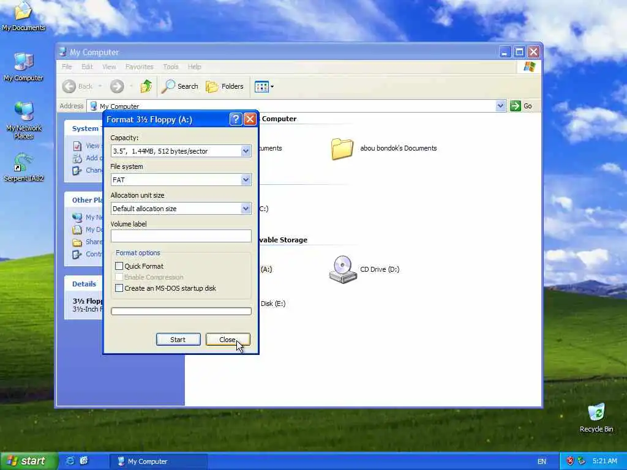Click the EN language indicator
This screenshot has height=470, width=627.
(x=541, y=461)
